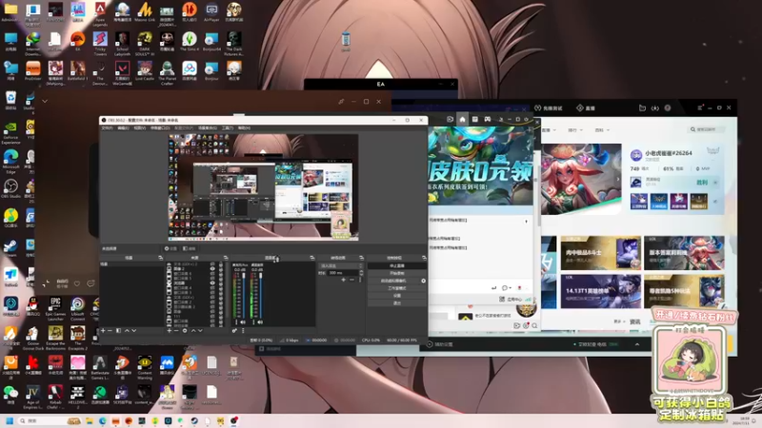Image resolution: width=762 pixels, height=428 pixels.
Task: Open the OBS 文件 menu
Action: pos(107,128)
